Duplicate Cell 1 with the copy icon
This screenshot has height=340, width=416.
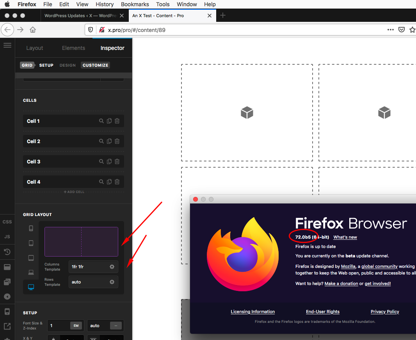click(109, 121)
